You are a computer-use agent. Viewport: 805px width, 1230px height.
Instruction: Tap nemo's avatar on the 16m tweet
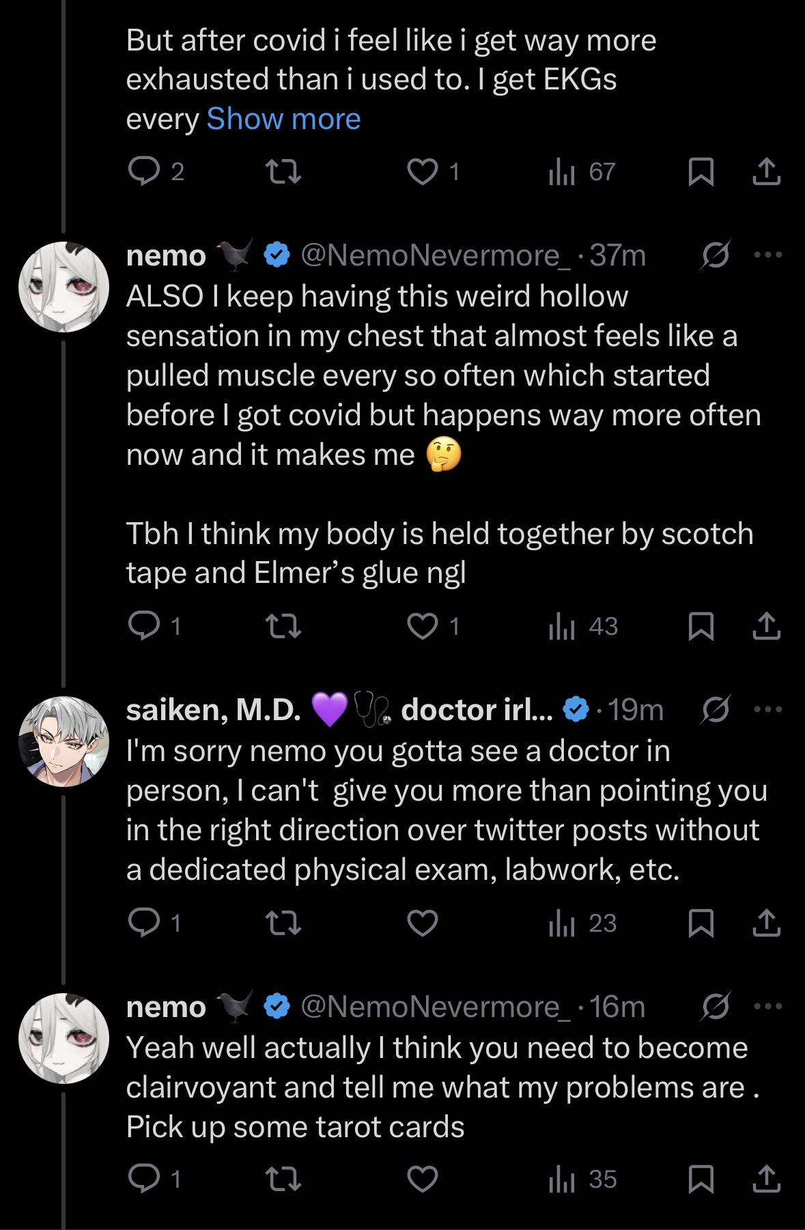click(63, 1038)
